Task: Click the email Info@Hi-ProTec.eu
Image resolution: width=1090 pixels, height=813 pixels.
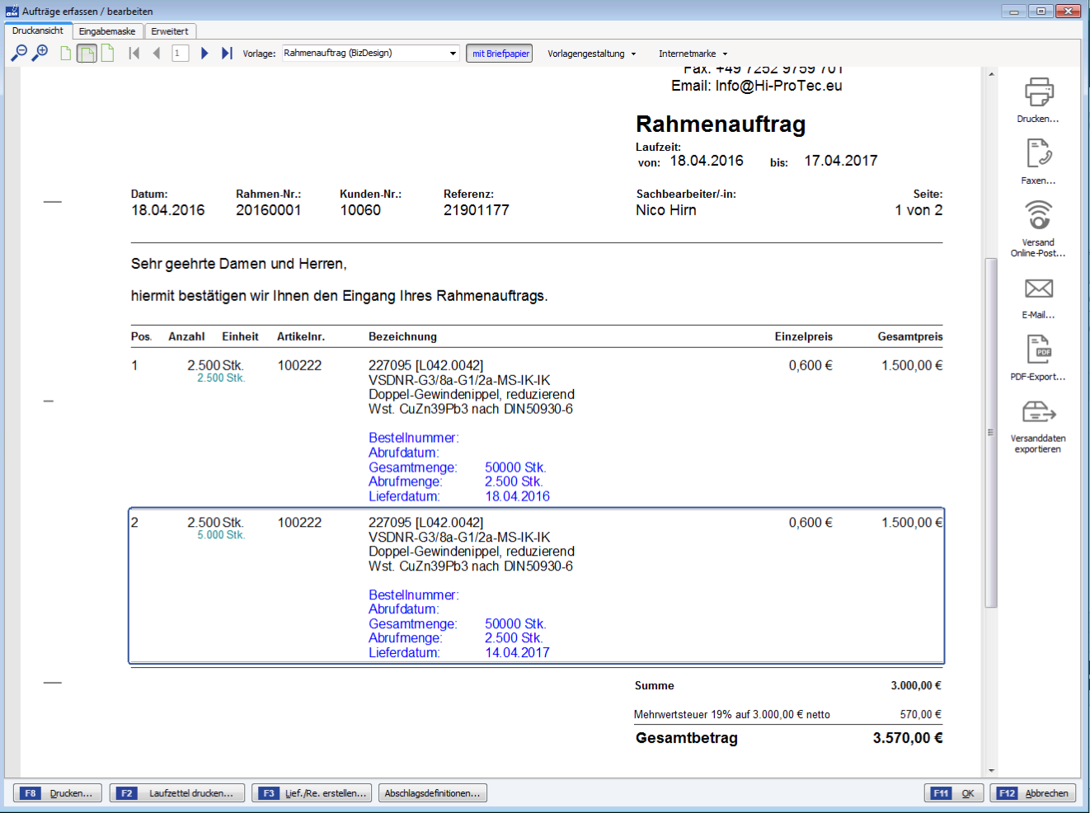Action: click(778, 86)
